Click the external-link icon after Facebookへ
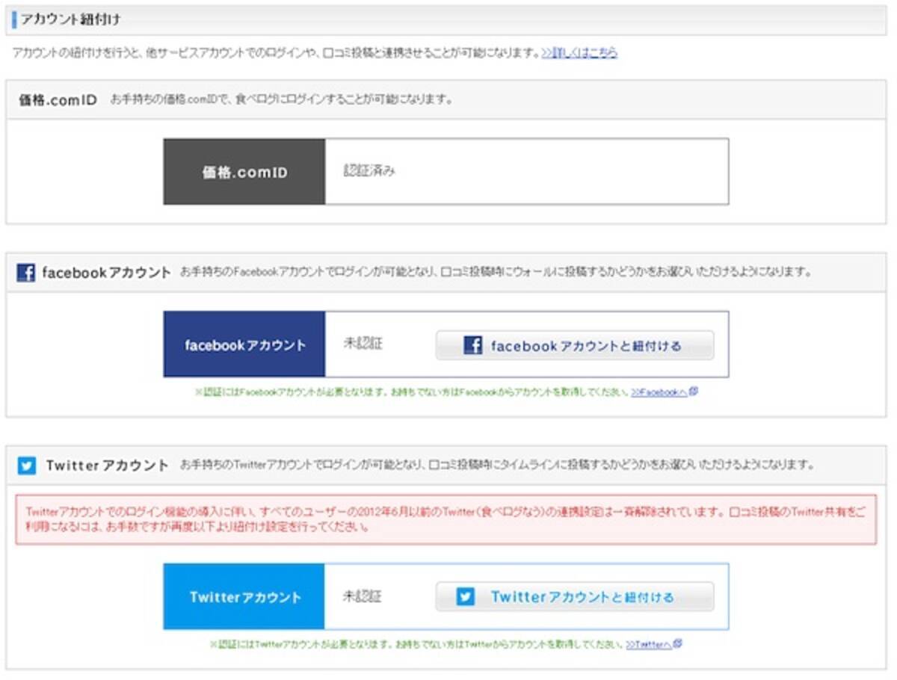 tap(694, 389)
